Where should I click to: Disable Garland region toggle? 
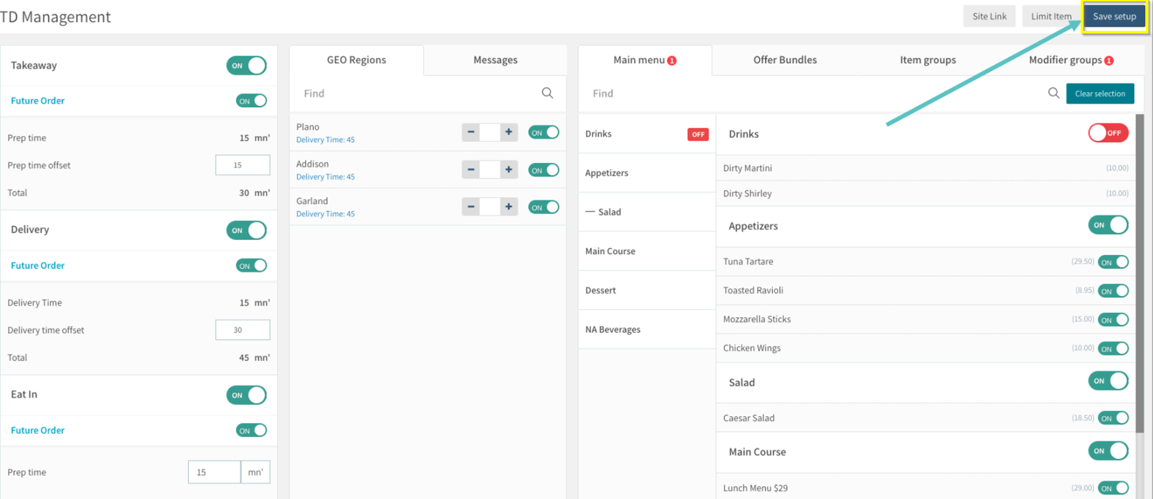coord(543,207)
